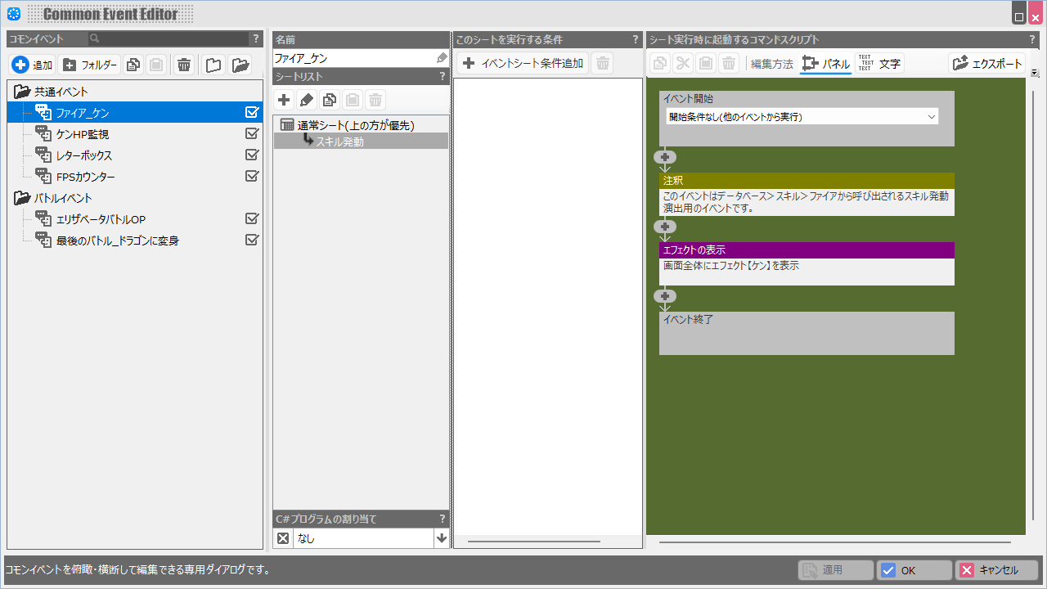
Task: Toggle the checkbox for ケンHP監視
Action: click(252, 134)
